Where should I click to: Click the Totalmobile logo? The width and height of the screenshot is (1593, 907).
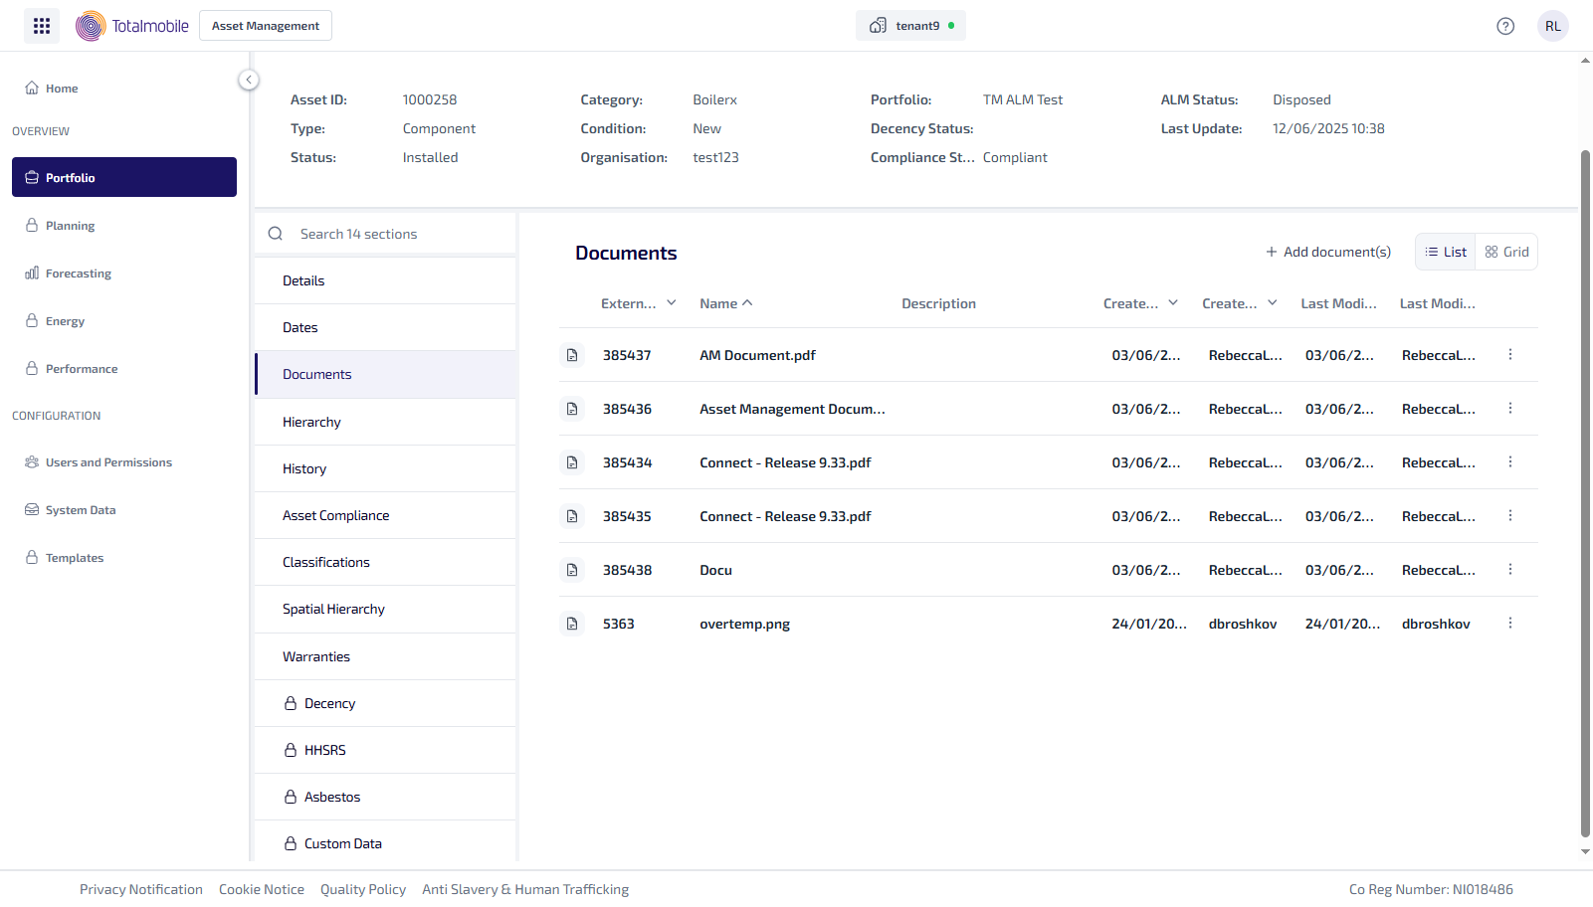pyautogui.click(x=132, y=26)
